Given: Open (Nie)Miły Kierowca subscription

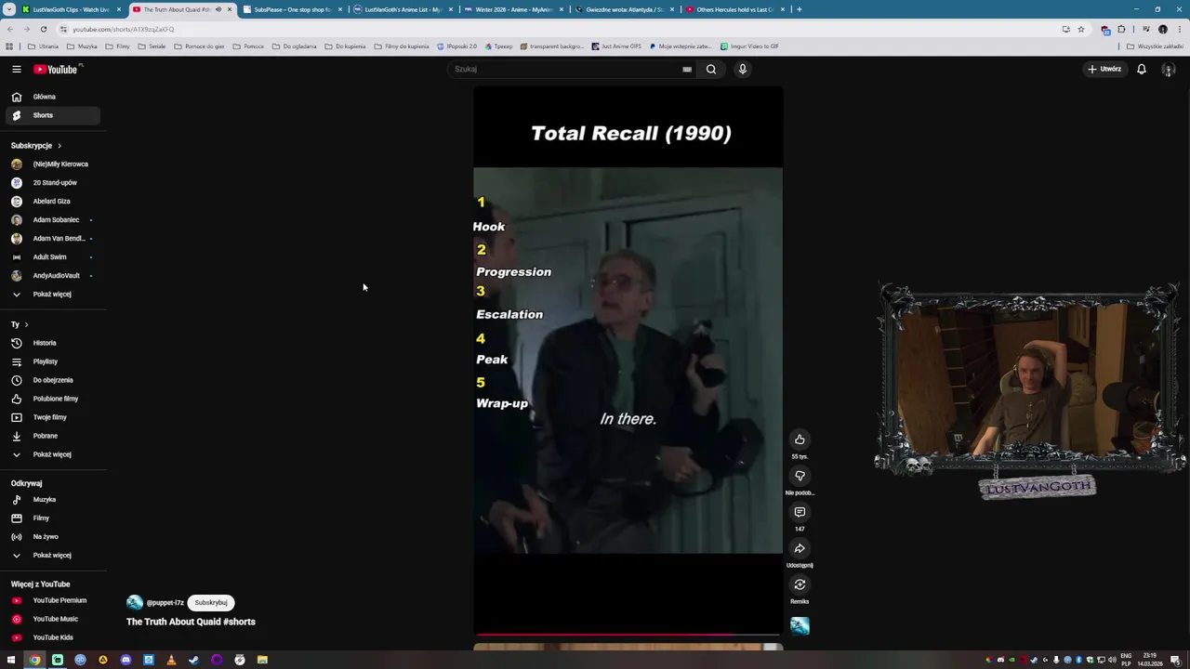Looking at the screenshot, I should point(52,164).
